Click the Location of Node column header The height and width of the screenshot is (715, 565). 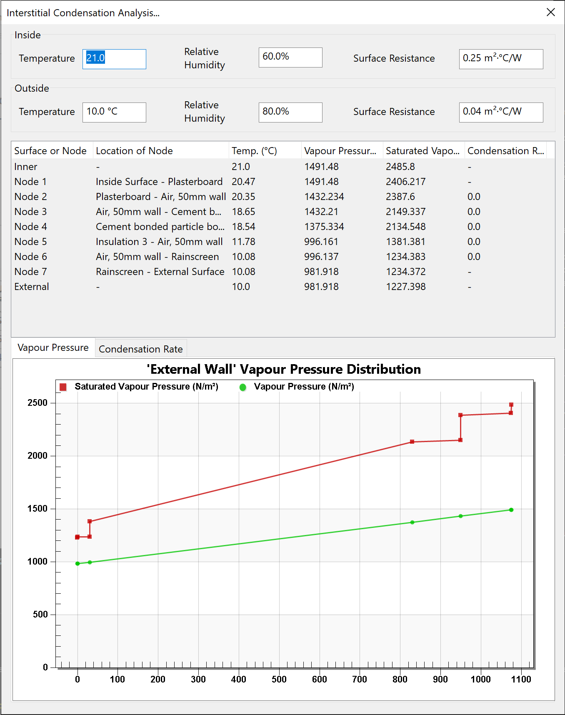click(161, 150)
